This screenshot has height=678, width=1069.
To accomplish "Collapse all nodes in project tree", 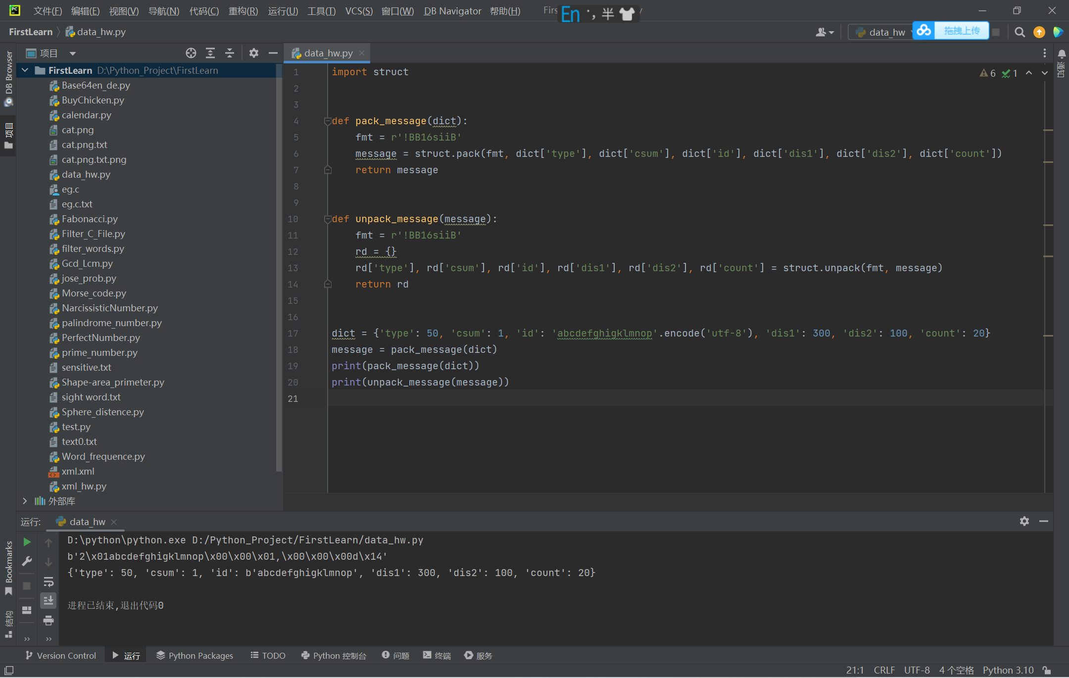I will [230, 53].
